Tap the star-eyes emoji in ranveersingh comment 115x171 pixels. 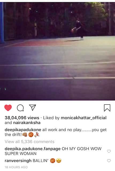59,161
